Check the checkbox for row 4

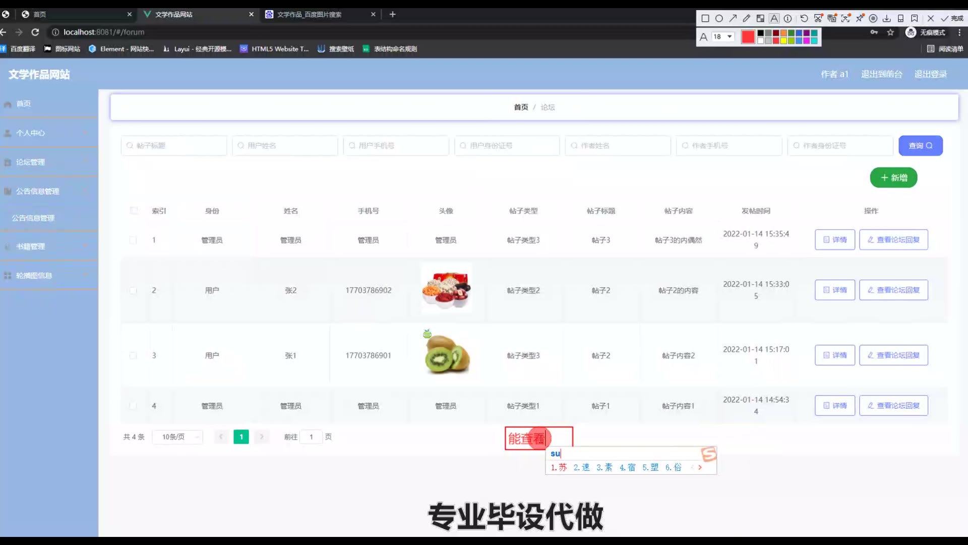tap(133, 406)
